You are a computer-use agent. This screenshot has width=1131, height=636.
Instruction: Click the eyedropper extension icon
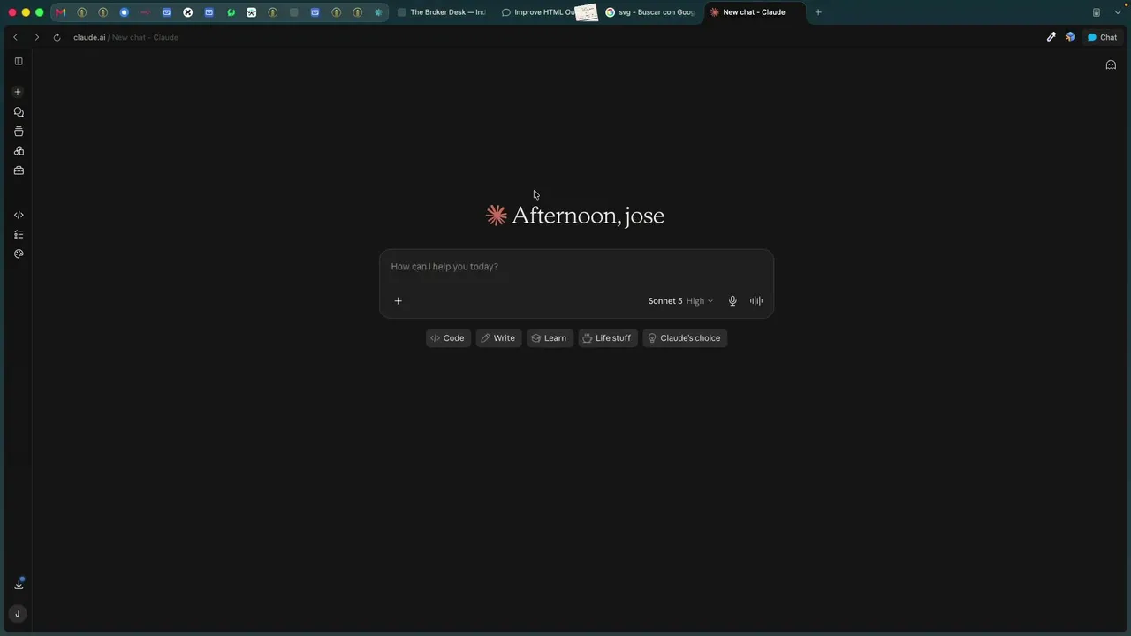[x=1051, y=37]
